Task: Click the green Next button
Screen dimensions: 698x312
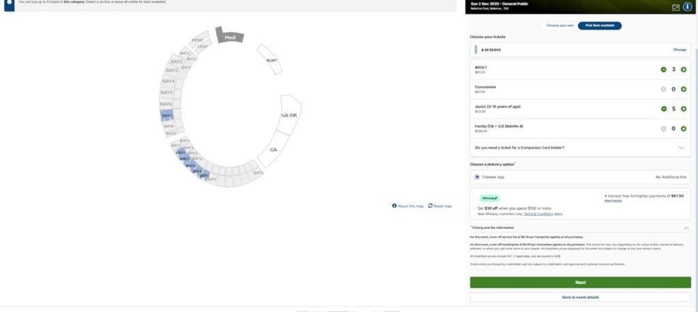Action: pos(581,283)
